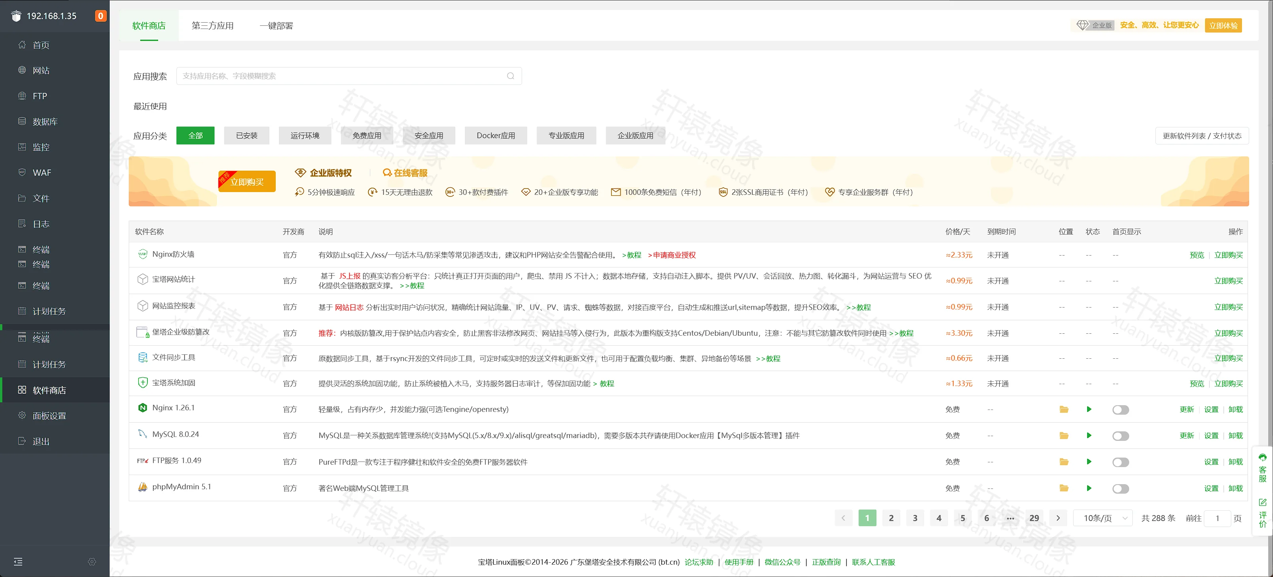Open the MySQL 8.0.24 folder location icon
The height and width of the screenshot is (577, 1273).
pos(1064,435)
